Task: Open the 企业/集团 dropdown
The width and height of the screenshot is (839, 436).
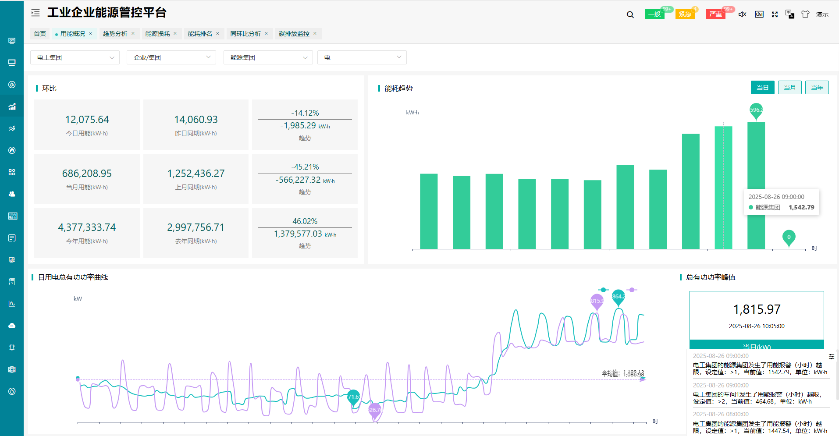Action: coord(171,57)
